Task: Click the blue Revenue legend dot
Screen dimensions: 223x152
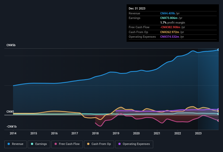Action: tap(9, 144)
